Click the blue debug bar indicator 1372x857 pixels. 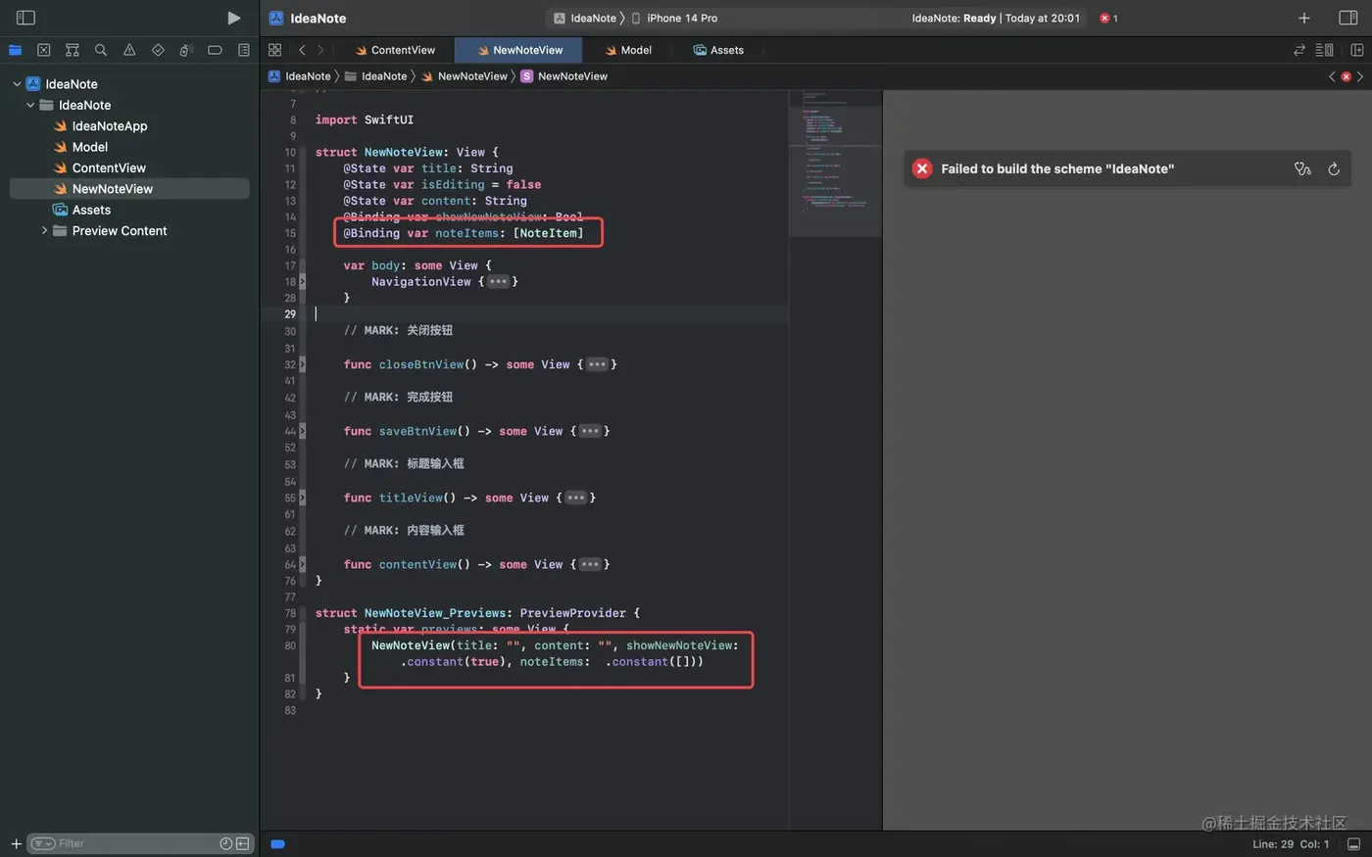(277, 843)
